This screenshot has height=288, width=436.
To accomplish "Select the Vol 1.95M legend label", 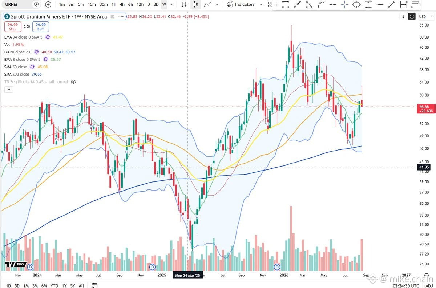I will [x=14, y=44].
